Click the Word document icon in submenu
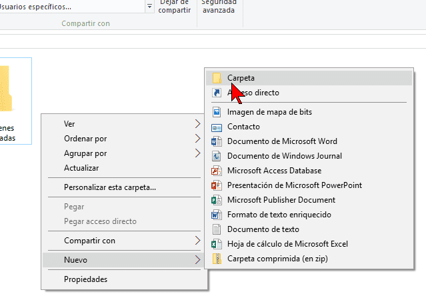 tap(215, 141)
